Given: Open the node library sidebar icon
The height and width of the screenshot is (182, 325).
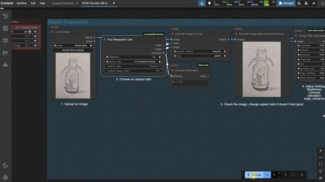Looking at the screenshot, I should coord(5,28).
